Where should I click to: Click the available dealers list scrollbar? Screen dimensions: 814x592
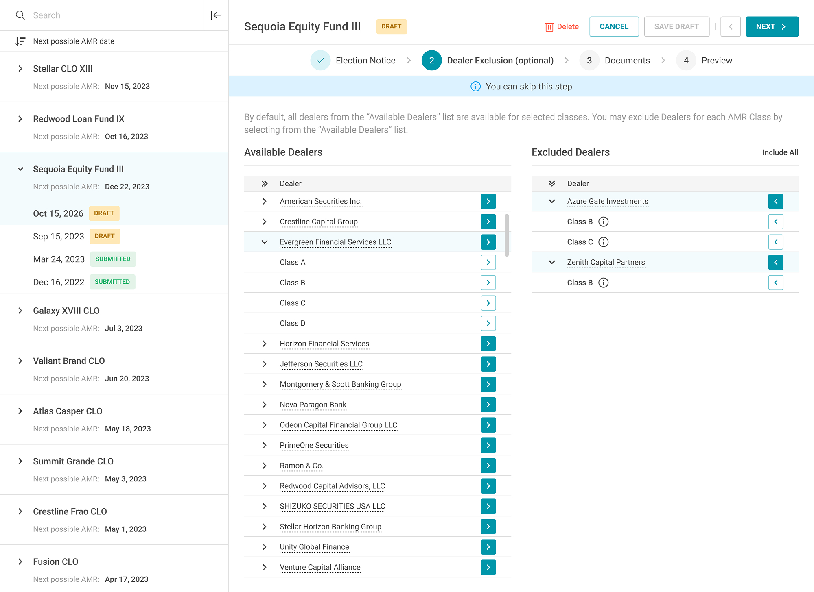click(x=507, y=235)
